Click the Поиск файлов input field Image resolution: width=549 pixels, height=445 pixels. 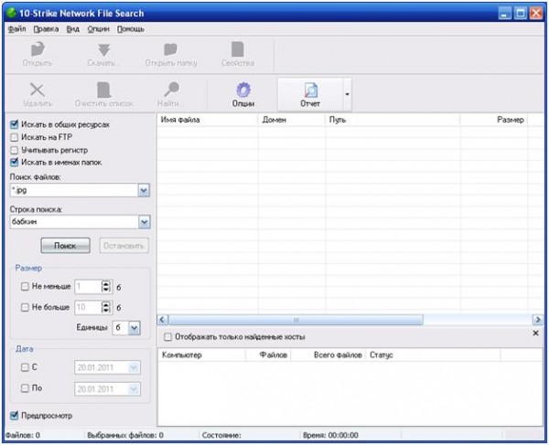tap(74, 190)
